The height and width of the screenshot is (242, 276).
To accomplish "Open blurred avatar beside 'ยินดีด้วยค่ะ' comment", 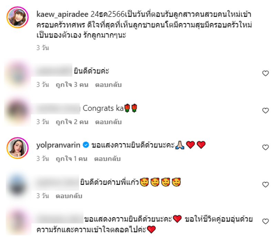I will pyautogui.click(x=18, y=74).
